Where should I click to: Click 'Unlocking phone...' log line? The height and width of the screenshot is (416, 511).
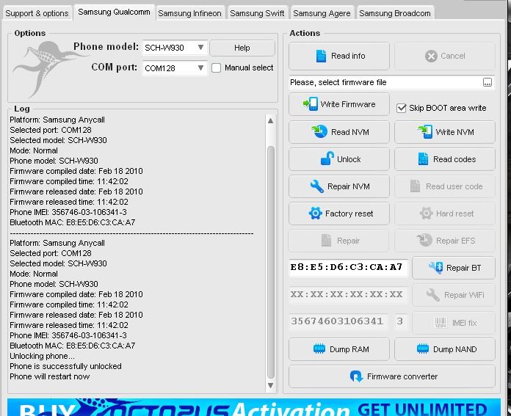[42, 356]
